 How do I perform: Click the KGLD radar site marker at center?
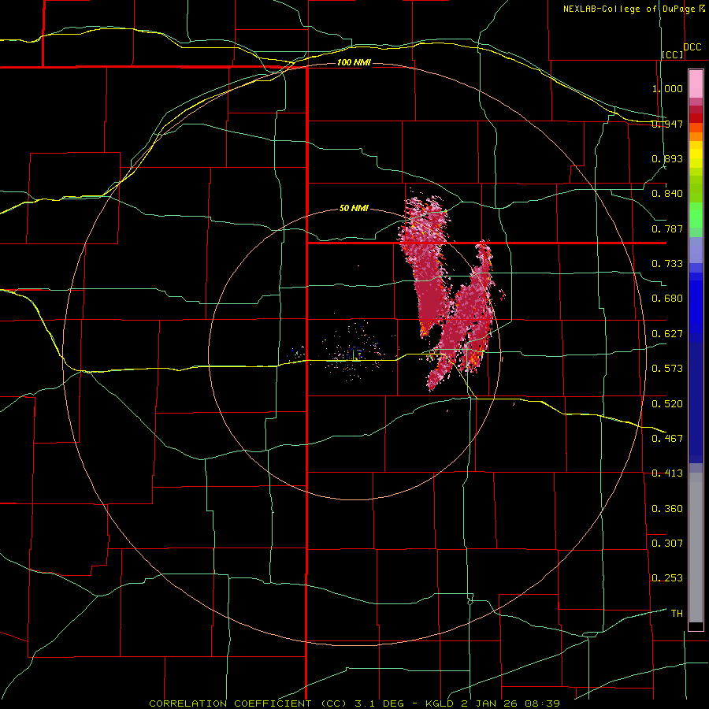[354, 357]
